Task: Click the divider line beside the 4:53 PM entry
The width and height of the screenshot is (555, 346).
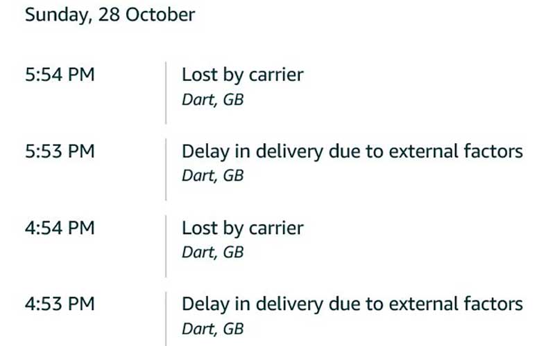Action: pos(166,320)
